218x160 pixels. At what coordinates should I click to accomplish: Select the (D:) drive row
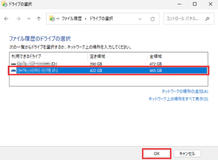[x=109, y=64]
